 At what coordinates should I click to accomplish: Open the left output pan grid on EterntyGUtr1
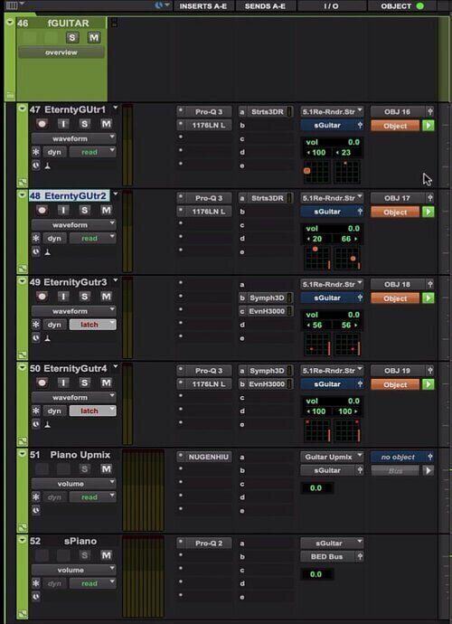(x=317, y=172)
